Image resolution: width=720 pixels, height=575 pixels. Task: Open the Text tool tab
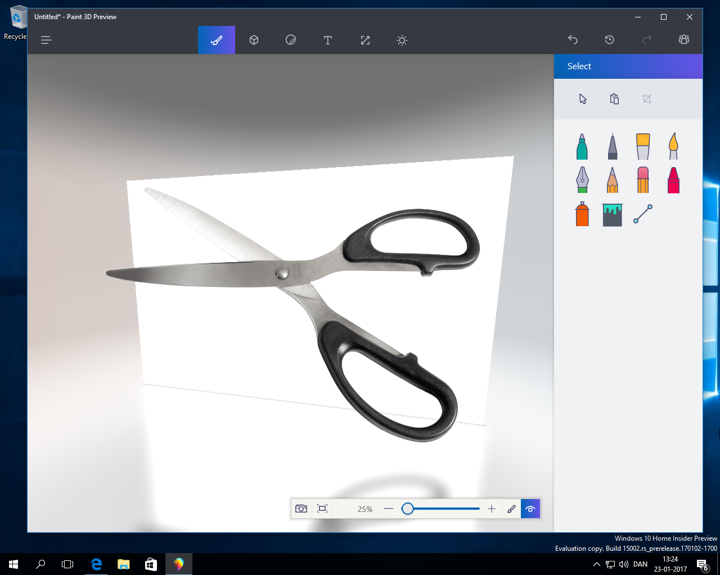328,40
